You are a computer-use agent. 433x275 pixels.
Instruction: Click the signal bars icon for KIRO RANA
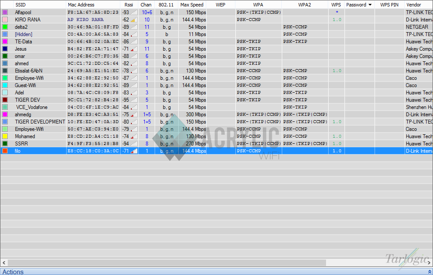(x=134, y=20)
